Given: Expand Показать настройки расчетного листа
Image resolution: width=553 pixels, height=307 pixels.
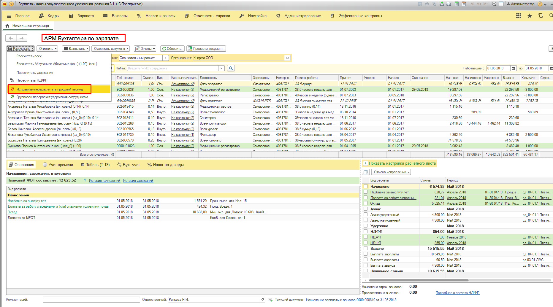Looking at the screenshot, I should (365, 163).
